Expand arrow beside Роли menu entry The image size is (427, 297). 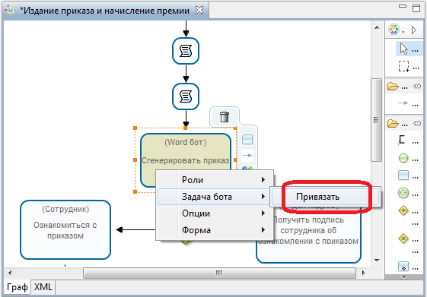(x=263, y=179)
